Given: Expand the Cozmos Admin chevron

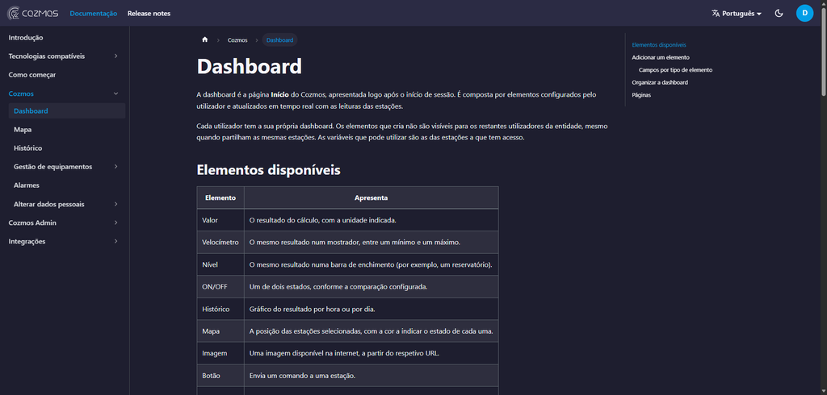Looking at the screenshot, I should [116, 222].
